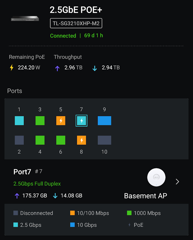Click the remaining PoE lightning icon
The width and height of the screenshot is (193, 240).
pyautogui.click(x=12, y=67)
